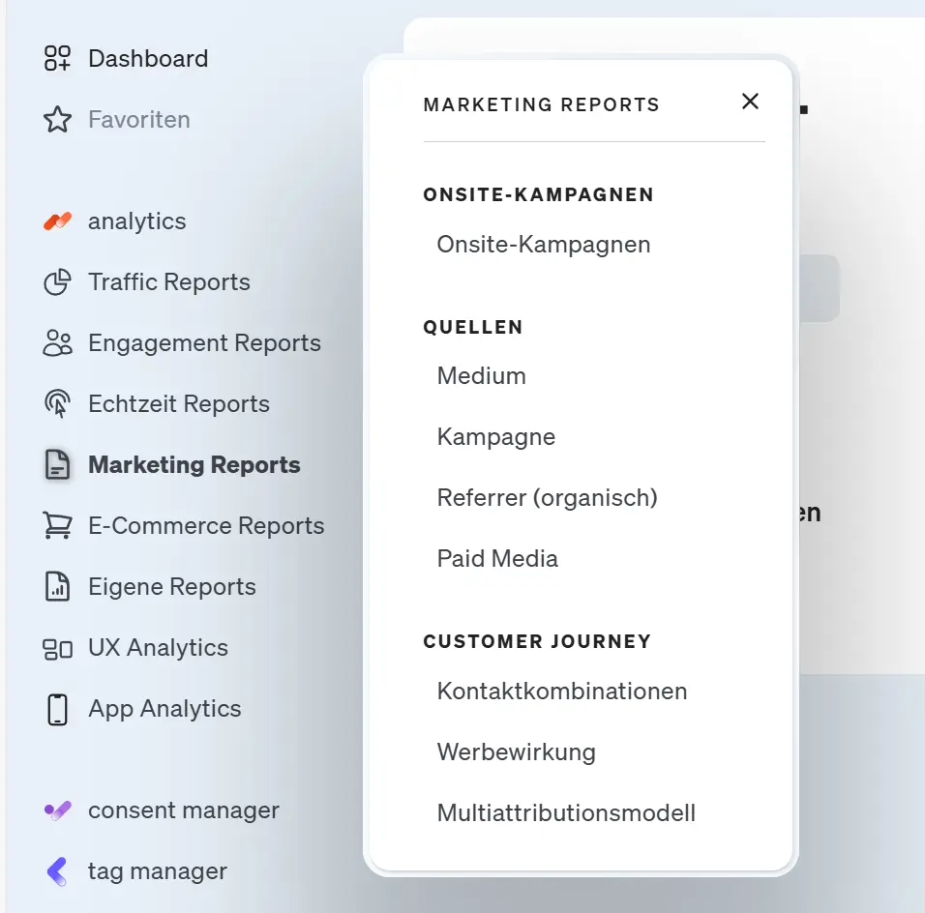Select Medium under Quellen
The width and height of the screenshot is (925, 913).
pos(481,376)
